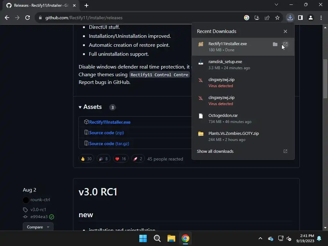Open taskbar Search
The image size is (328, 246).
click(x=157, y=238)
